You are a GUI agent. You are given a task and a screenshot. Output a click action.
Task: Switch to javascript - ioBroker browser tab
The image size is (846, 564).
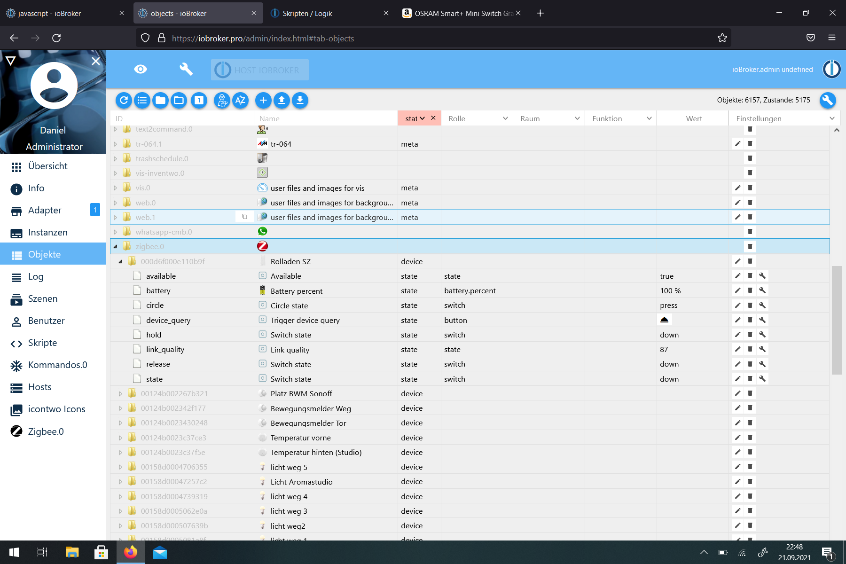(x=66, y=13)
